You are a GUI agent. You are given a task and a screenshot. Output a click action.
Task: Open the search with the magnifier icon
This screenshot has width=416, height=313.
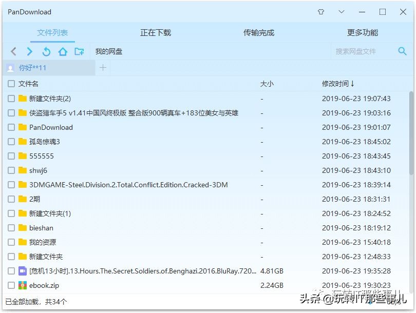click(x=402, y=51)
